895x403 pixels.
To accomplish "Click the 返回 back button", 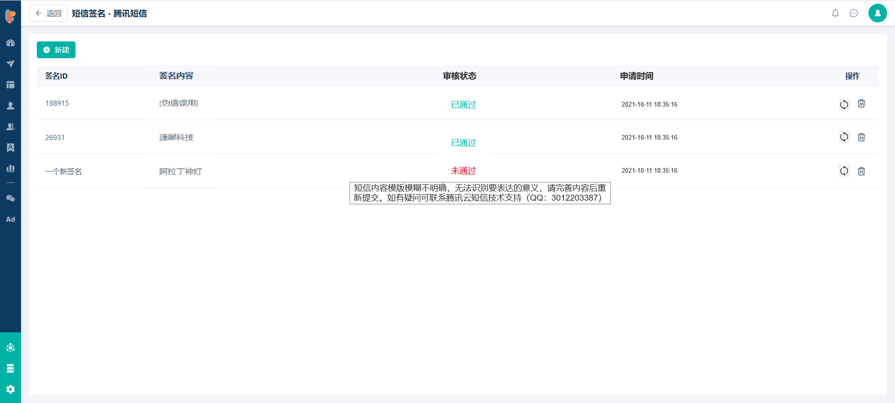I will point(48,13).
